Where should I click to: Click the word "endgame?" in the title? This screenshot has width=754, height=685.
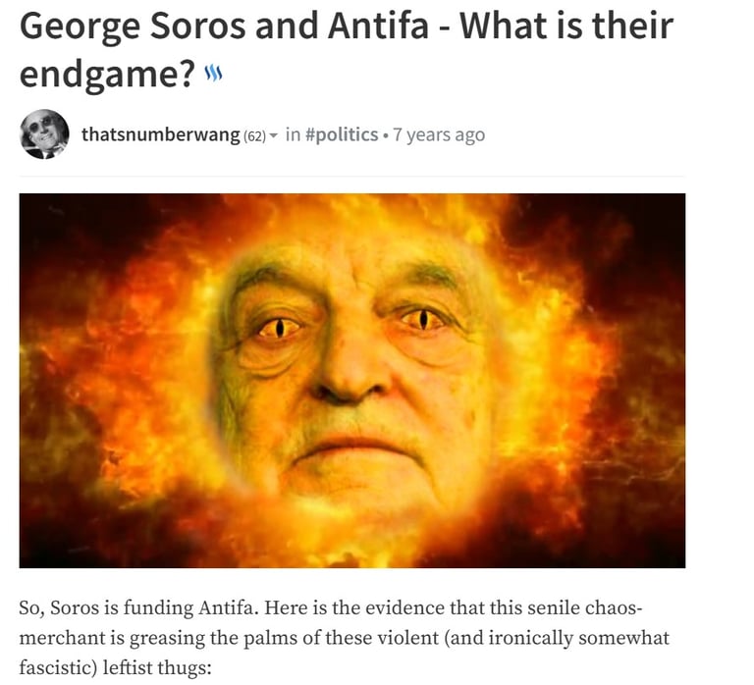(108, 75)
